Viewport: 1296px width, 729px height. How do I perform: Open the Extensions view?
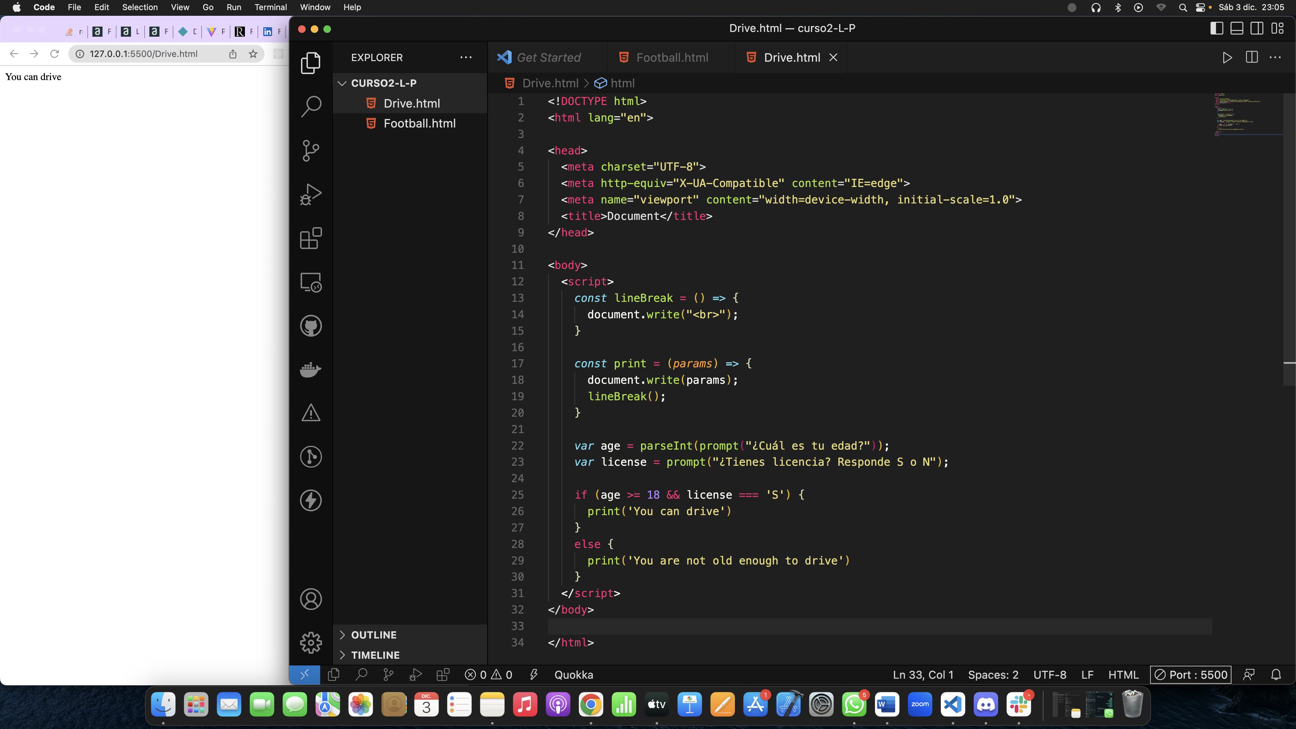pos(310,238)
